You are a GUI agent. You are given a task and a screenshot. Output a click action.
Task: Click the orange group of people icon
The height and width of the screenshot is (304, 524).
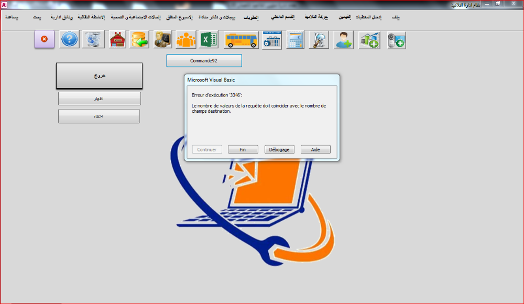186,39
